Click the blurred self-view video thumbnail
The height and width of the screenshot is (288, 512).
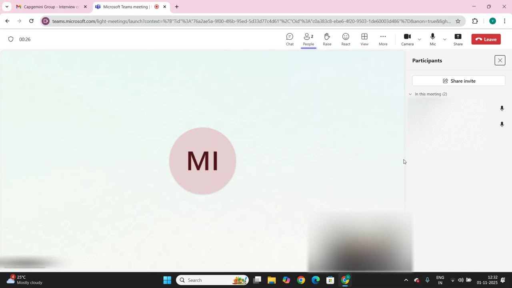click(x=360, y=242)
